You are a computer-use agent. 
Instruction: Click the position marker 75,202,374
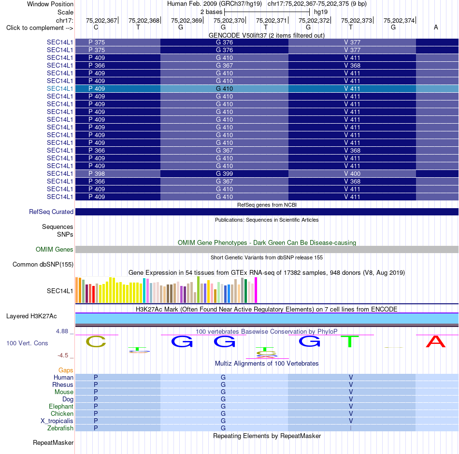pos(399,20)
